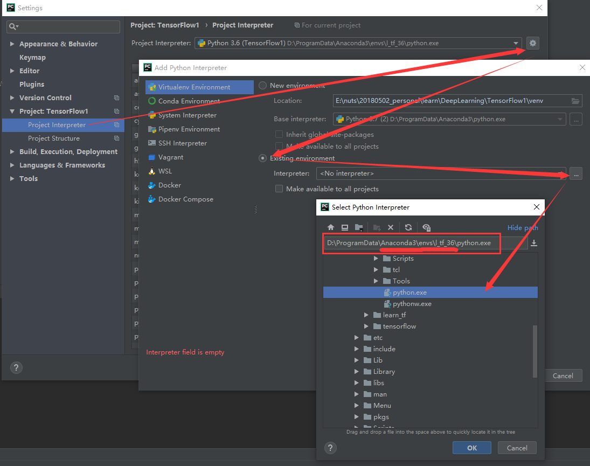The height and width of the screenshot is (466, 590).
Task: Open the interpreter gear settings icon
Action: point(533,43)
